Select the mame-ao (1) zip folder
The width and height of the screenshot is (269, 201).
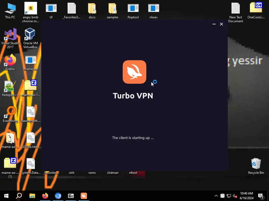pos(10,168)
